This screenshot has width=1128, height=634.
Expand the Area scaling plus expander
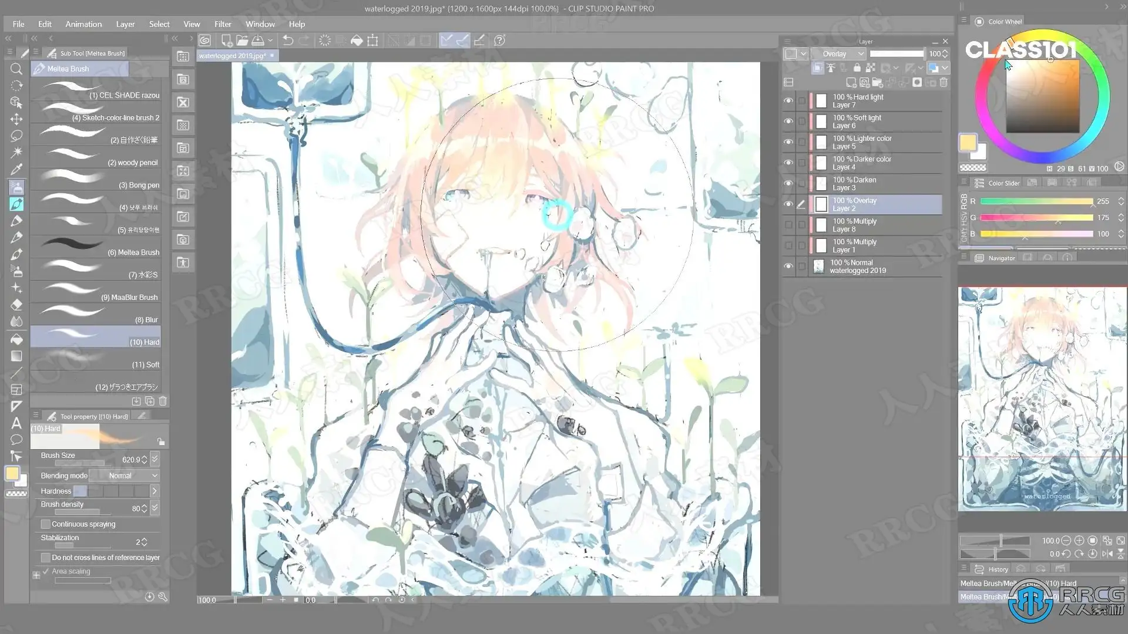click(x=36, y=575)
